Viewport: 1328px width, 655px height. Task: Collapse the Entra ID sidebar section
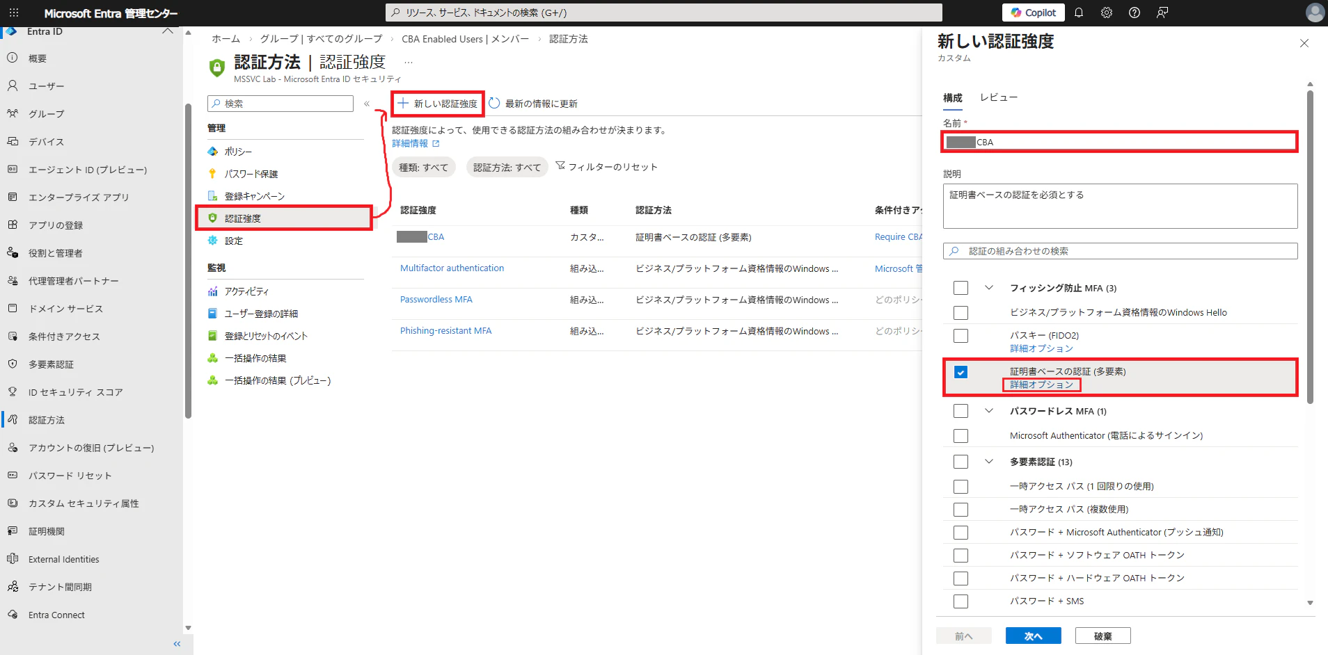pyautogui.click(x=168, y=31)
